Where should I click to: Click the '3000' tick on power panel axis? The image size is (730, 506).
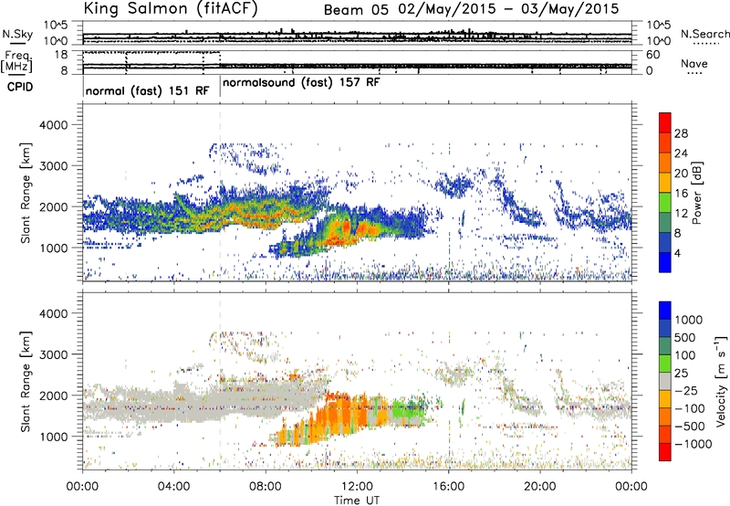53,166
